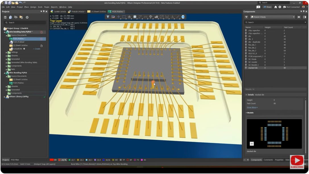Select the place string A tool
Screen dimensions: 309x174
pyautogui.click(x=173, y=17)
